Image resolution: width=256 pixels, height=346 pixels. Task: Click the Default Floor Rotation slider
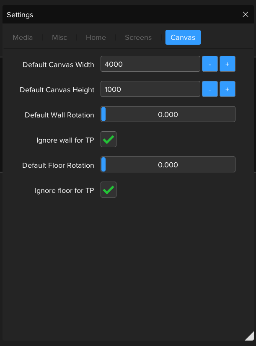(168, 164)
